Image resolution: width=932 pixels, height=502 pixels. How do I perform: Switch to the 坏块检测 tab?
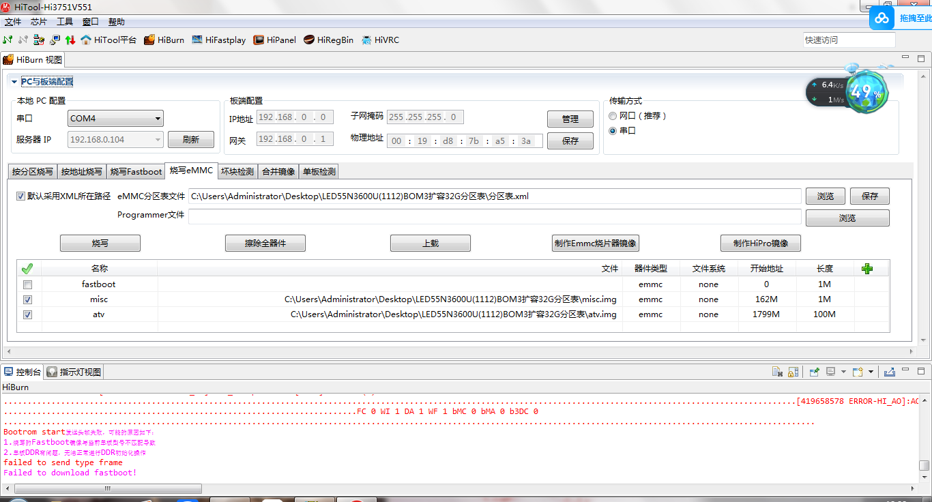(x=237, y=172)
